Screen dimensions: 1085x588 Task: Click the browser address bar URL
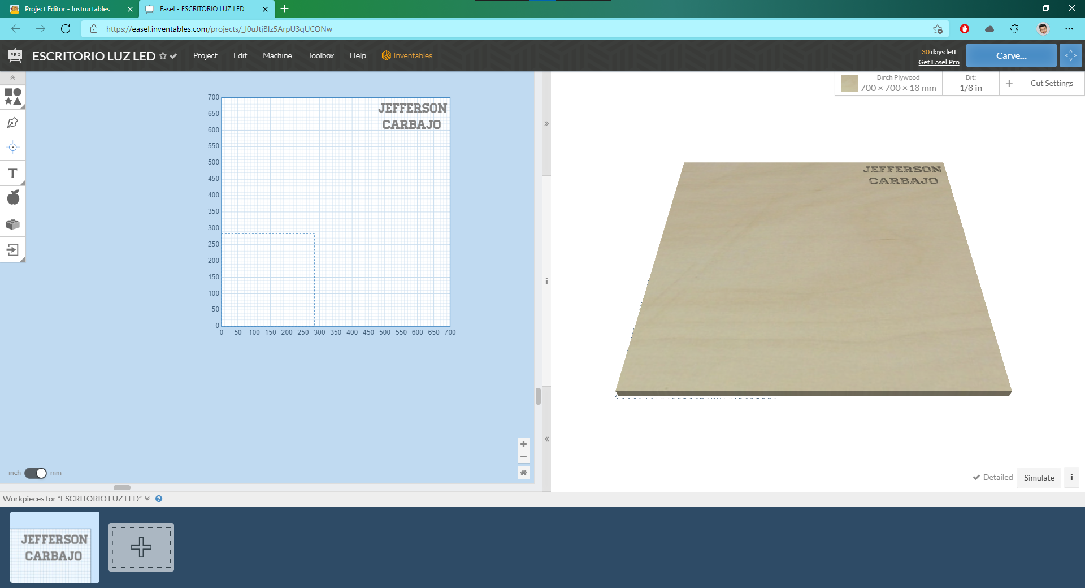coord(219,29)
